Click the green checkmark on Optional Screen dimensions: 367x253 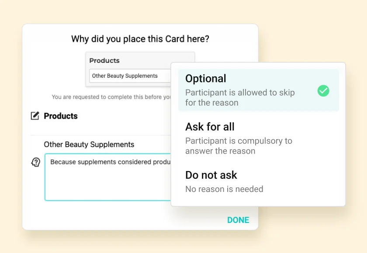click(323, 91)
